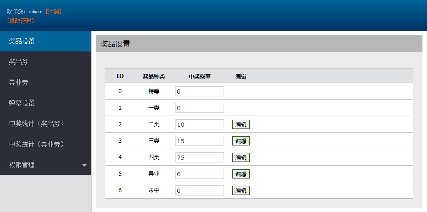Screen dimensions: 427x212
Task: Click 编辑 button in the 四类 row
Action: click(x=241, y=157)
